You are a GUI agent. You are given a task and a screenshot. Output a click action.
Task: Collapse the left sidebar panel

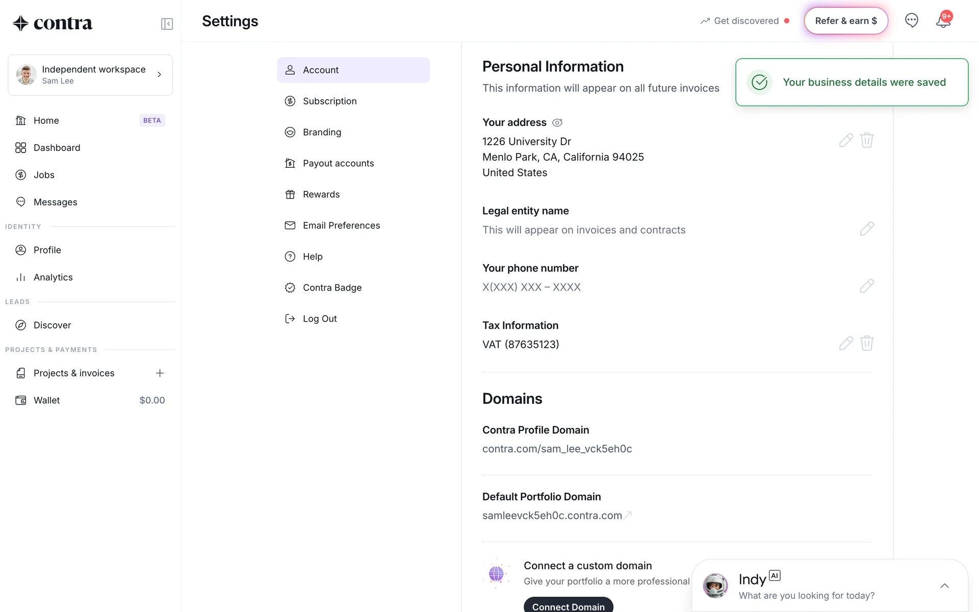point(167,24)
